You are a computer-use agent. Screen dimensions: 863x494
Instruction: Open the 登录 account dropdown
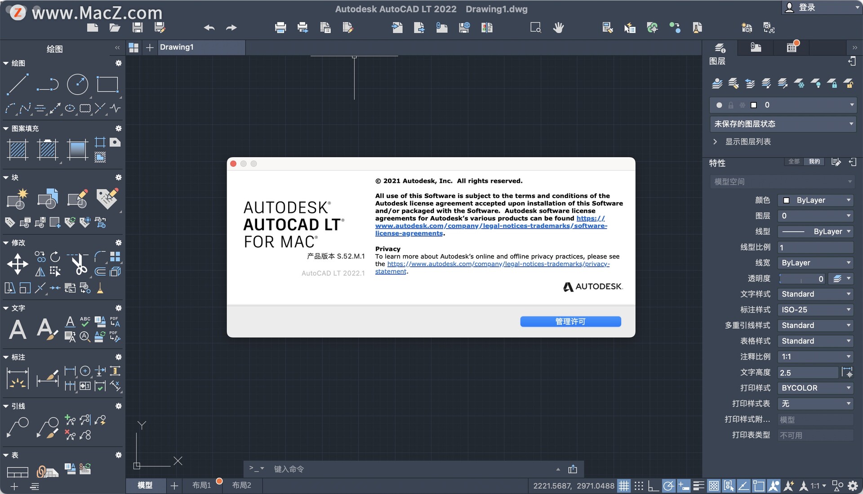(822, 8)
